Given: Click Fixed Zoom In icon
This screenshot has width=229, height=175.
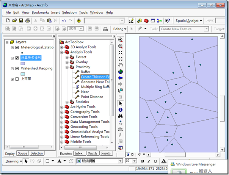Looking at the screenshot, I should point(121,53).
